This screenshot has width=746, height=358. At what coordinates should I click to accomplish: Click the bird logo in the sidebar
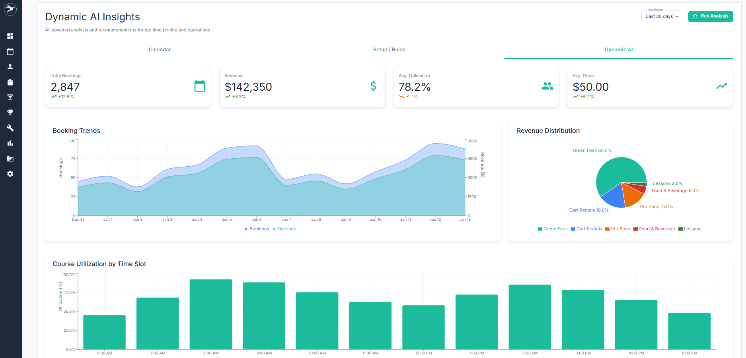10,9
